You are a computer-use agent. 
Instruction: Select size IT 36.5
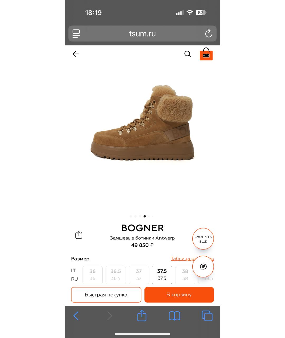116,275
